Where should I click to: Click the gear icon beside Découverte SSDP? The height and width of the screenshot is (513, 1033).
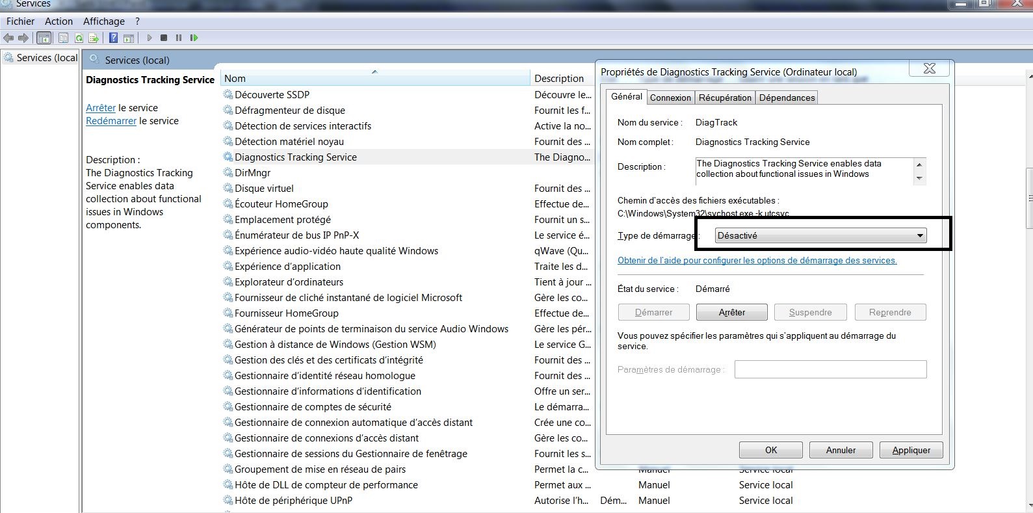(228, 94)
